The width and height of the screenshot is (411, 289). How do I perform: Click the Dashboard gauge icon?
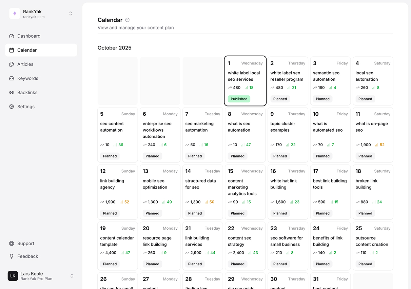(x=12, y=36)
